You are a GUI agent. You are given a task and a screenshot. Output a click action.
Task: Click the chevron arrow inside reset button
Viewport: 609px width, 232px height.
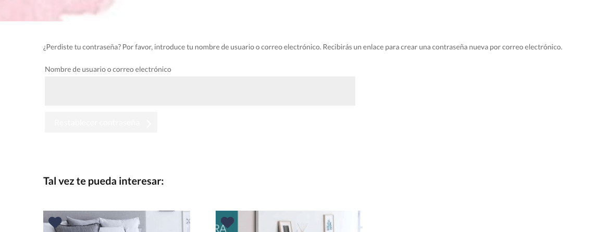[149, 123]
